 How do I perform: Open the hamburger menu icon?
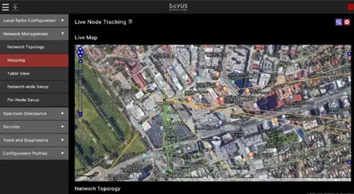5,7
